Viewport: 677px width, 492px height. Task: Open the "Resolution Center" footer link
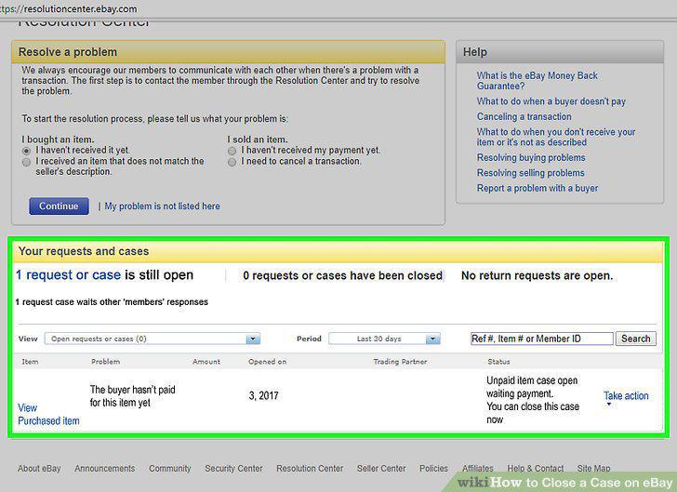coord(310,468)
